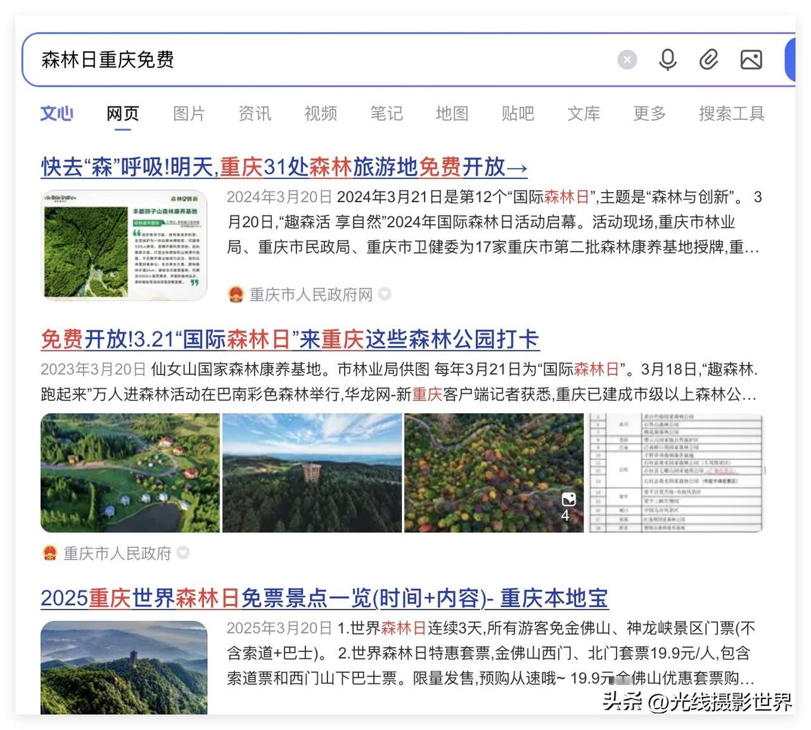Select the 网页 tab
Screen dimensions: 811x730
coord(122,113)
